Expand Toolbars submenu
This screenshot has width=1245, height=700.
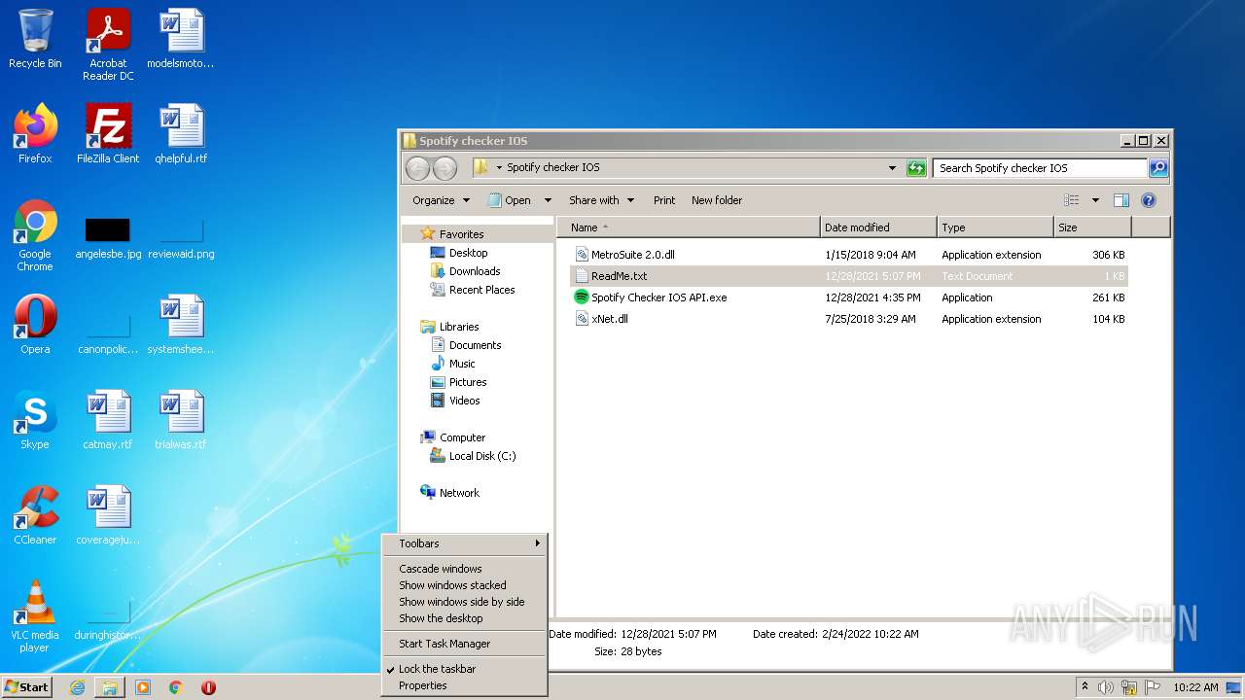click(464, 543)
